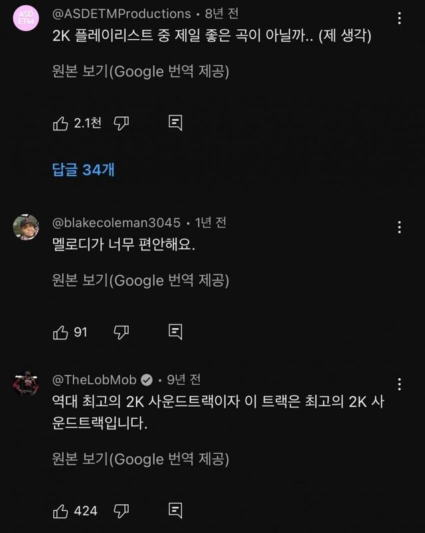The width and height of the screenshot is (425, 533).
Task: Open blakecoleman3045 profile picture
Action: [26, 227]
